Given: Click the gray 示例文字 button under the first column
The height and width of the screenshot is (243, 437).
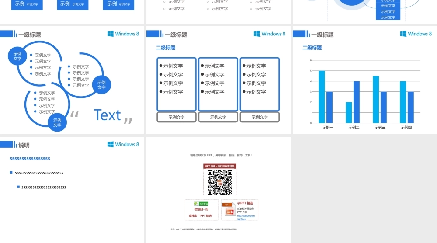Looking at the screenshot, I should [x=177, y=117].
